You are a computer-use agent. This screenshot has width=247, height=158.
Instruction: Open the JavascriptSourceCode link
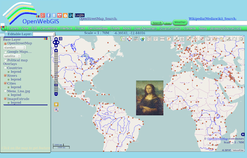click(225, 28)
